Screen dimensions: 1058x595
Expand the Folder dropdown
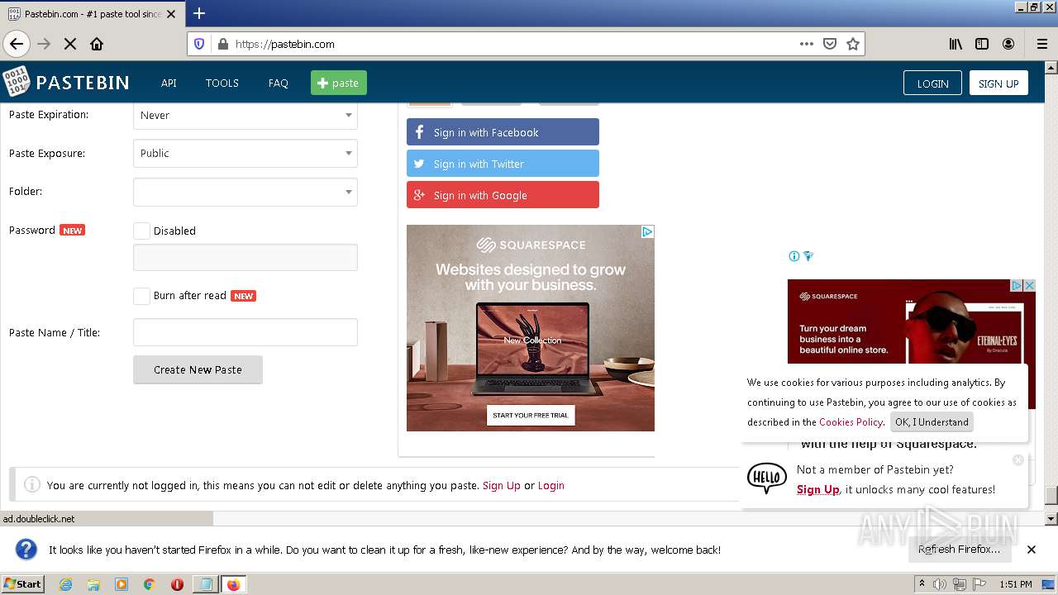[x=245, y=192]
